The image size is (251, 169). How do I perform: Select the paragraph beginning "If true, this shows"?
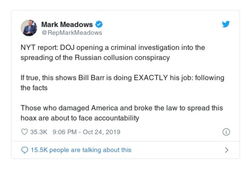click(122, 83)
